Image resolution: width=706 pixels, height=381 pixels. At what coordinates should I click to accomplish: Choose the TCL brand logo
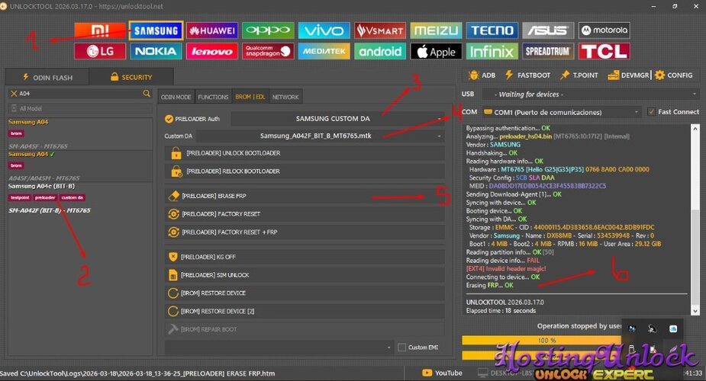click(x=604, y=51)
